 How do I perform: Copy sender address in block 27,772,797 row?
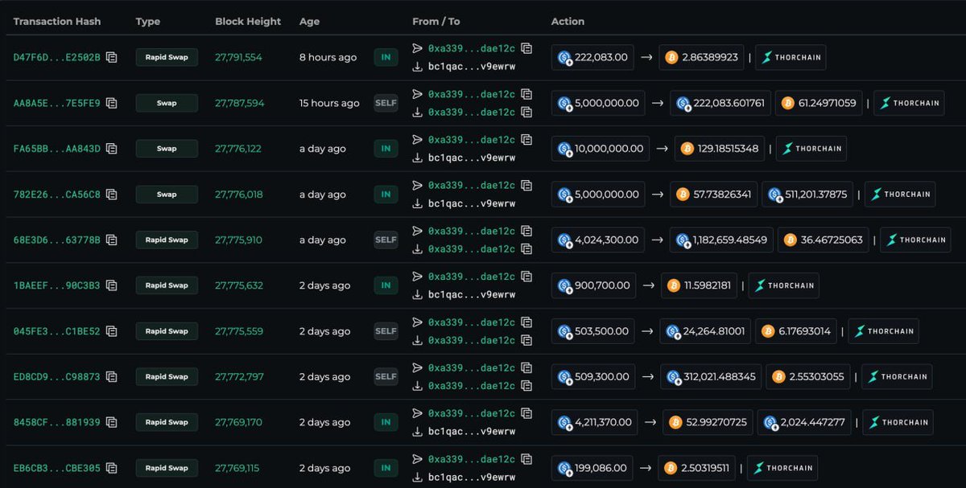(x=526, y=367)
